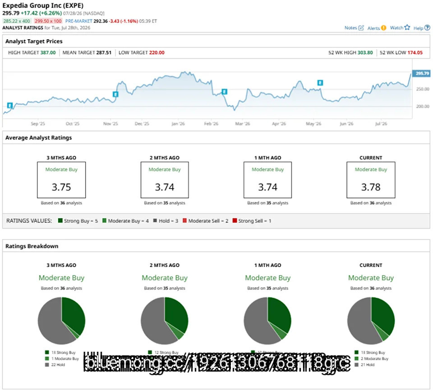Click the Watch star icon
The height and width of the screenshot is (391, 433).
pos(407,27)
